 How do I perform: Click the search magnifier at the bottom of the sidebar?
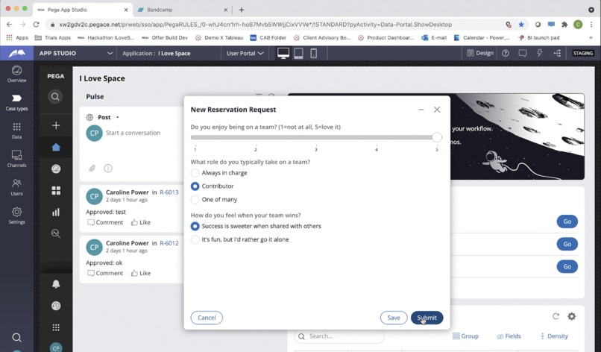point(16,337)
